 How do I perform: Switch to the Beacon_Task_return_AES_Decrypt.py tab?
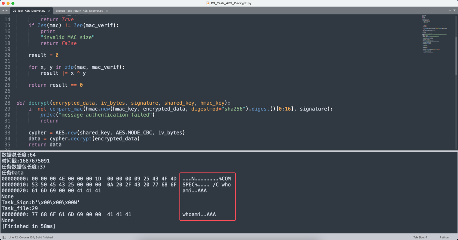(x=79, y=11)
